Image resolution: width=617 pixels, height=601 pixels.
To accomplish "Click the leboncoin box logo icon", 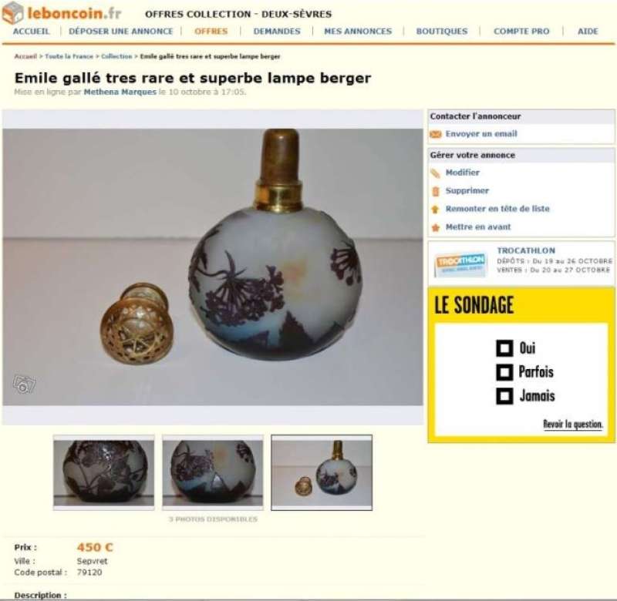I will (12, 12).
